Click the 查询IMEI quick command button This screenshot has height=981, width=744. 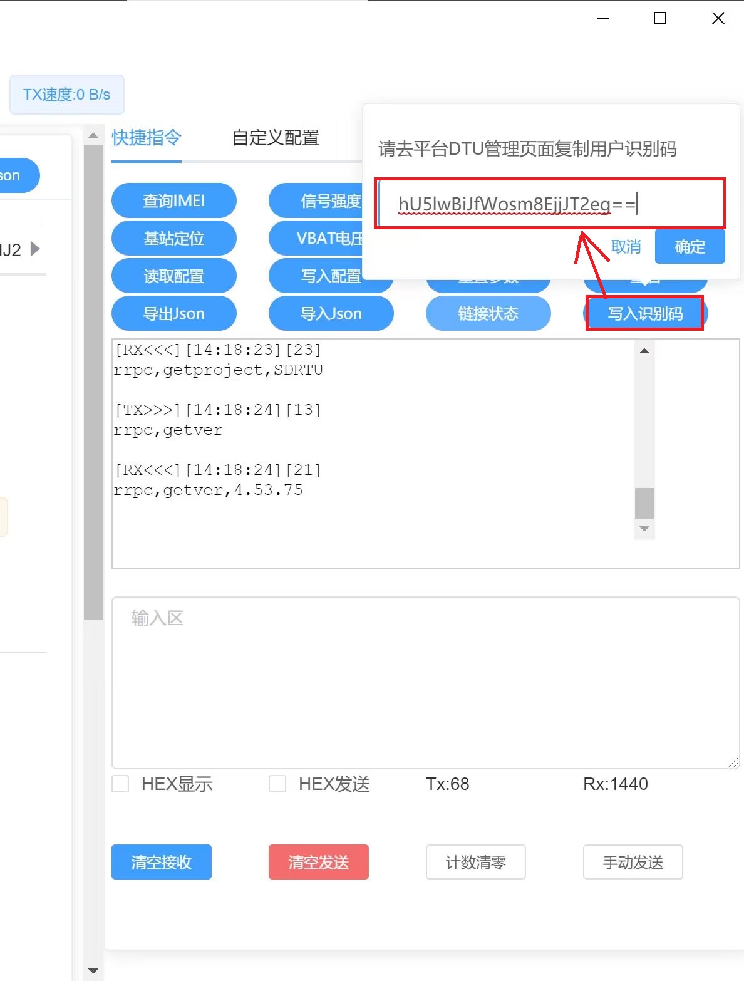tap(174, 200)
